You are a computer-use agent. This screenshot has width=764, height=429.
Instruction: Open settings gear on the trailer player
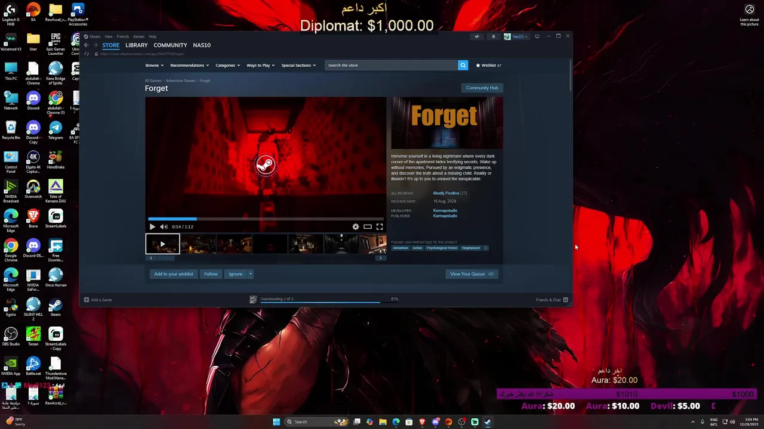(x=356, y=226)
